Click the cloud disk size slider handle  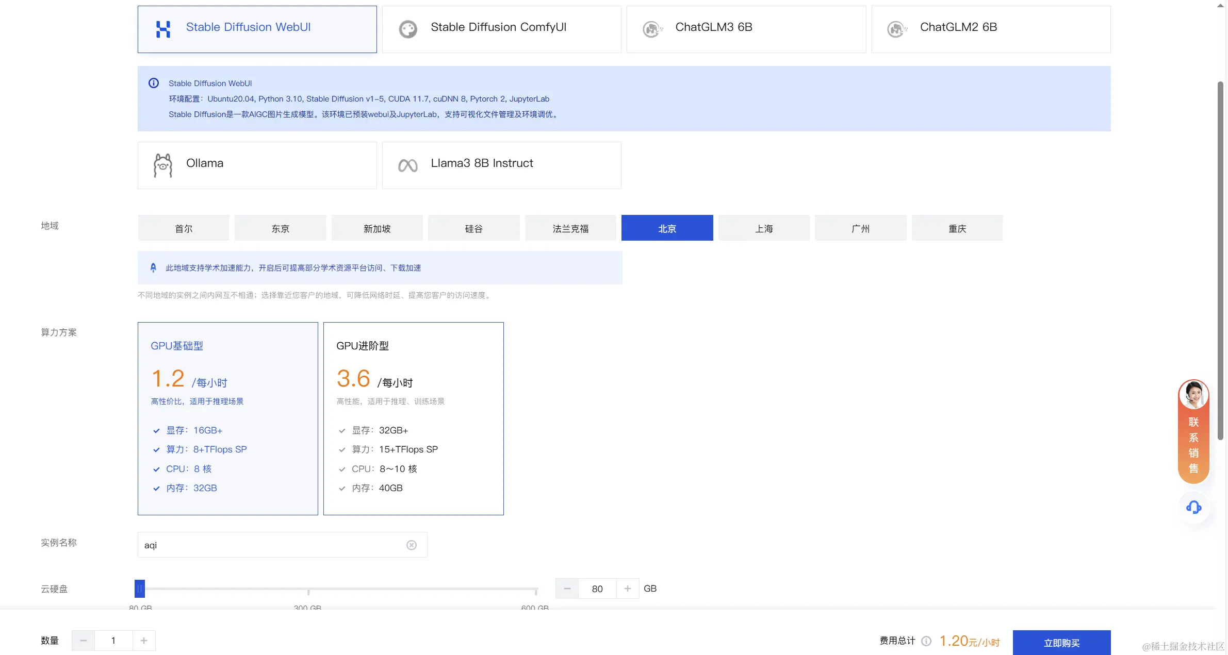(x=139, y=588)
